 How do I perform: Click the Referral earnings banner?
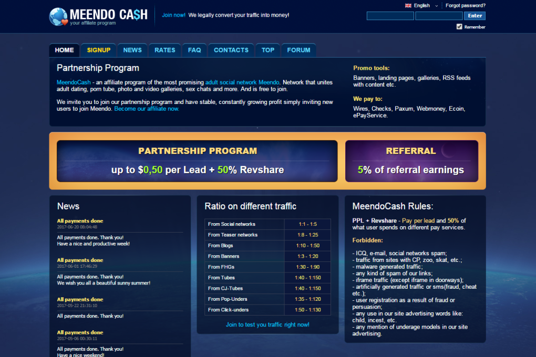pyautogui.click(x=411, y=161)
